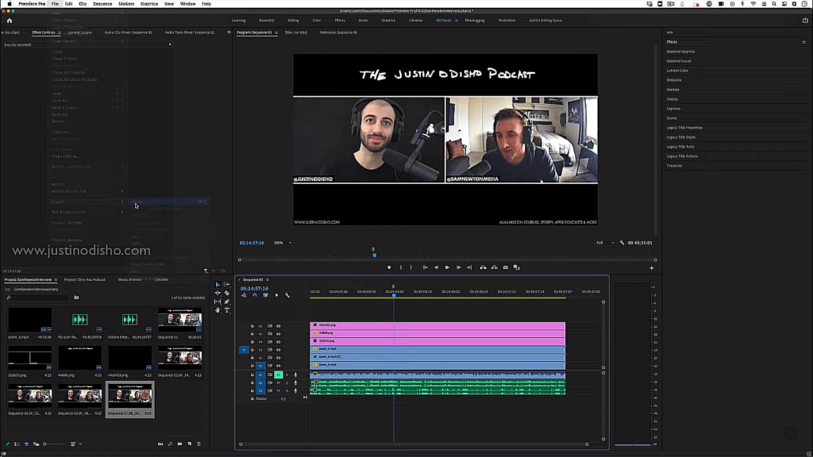Click Go to Out point
Image resolution: width=813 pixels, height=457 pixels.
click(x=469, y=267)
